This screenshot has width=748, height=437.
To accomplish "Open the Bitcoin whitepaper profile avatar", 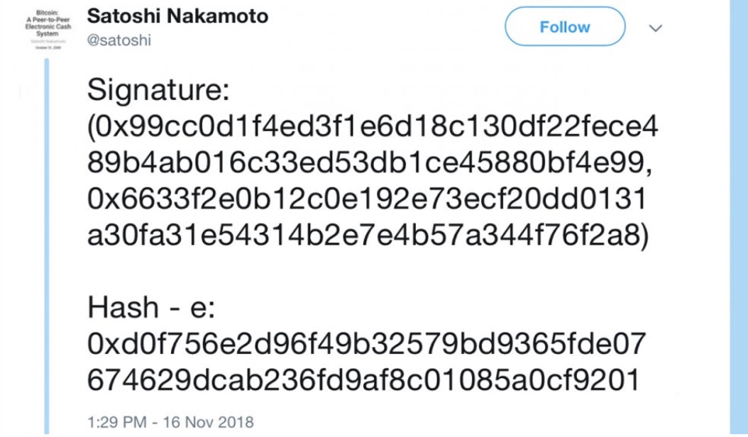I will pos(48,29).
